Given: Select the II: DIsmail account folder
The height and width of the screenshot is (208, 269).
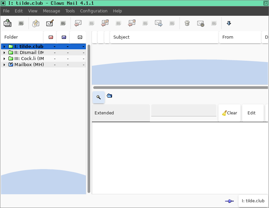Looking at the screenshot, I should click(x=43, y=53).
